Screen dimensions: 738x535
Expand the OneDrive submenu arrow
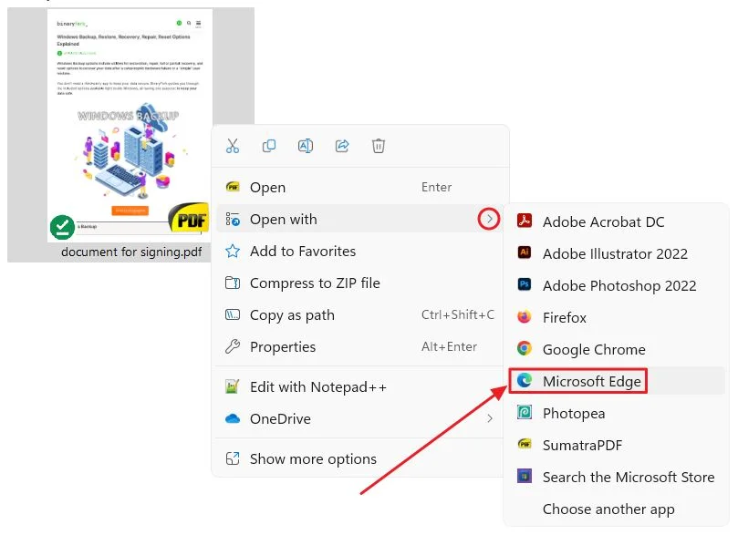[x=490, y=418]
